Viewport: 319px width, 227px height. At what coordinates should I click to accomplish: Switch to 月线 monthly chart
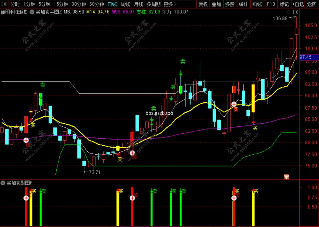click(139, 4)
